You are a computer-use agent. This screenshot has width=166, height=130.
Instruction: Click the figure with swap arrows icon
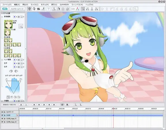pyautogui.click(x=87, y=9)
